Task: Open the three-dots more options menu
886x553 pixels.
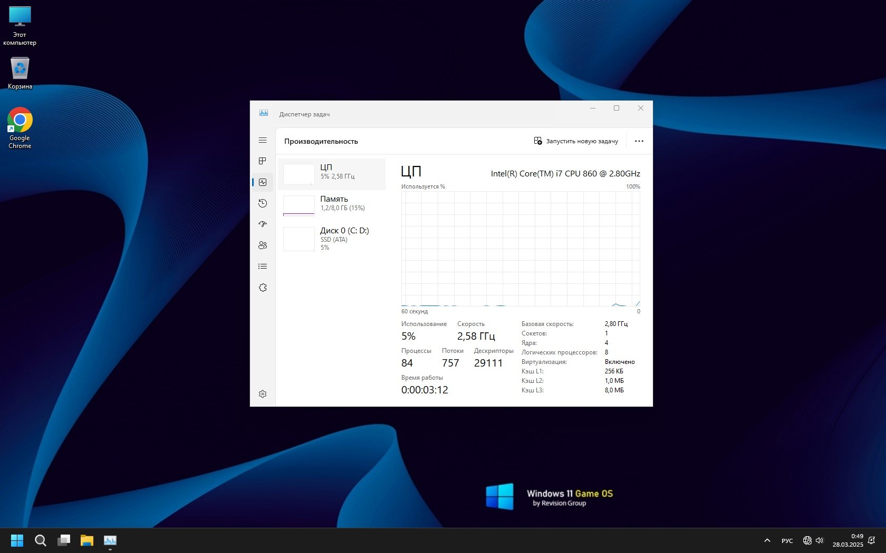Action: click(x=639, y=141)
